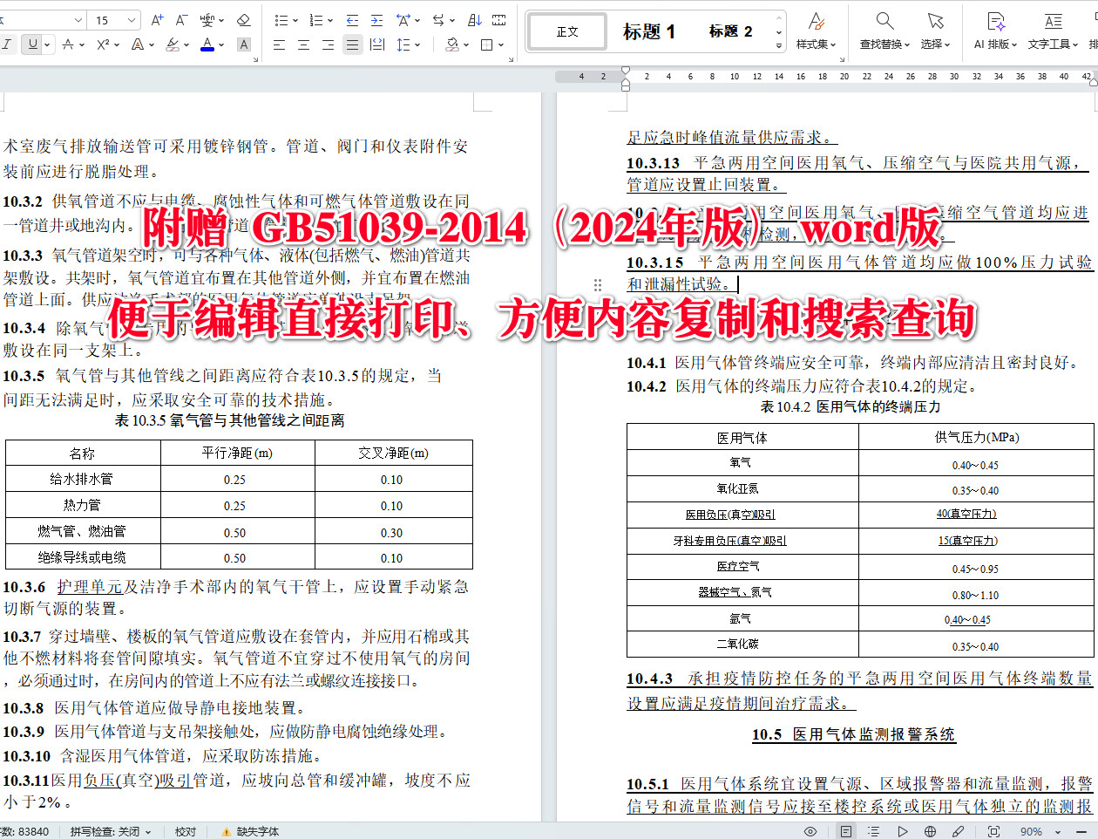The image size is (1098, 839).
Task: Expand spell check status dropdown
Action: (148, 832)
